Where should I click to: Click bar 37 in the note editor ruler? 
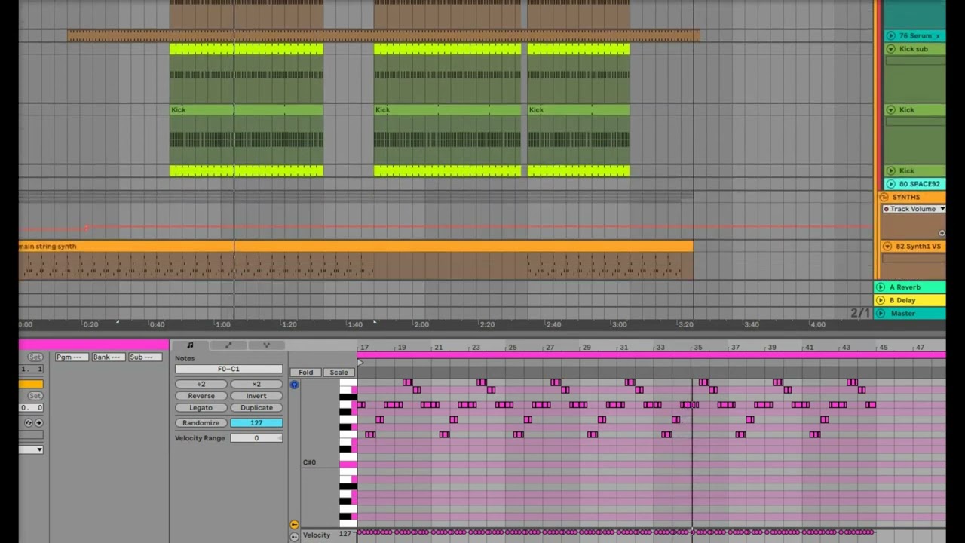[x=734, y=348]
